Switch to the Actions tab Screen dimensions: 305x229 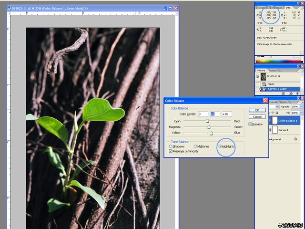coord(272,70)
